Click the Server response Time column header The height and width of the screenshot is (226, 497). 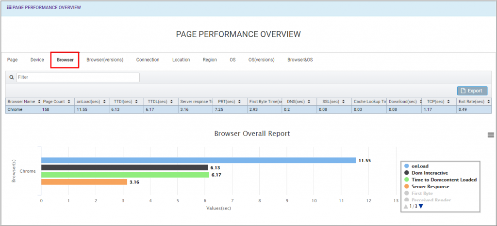pos(195,102)
